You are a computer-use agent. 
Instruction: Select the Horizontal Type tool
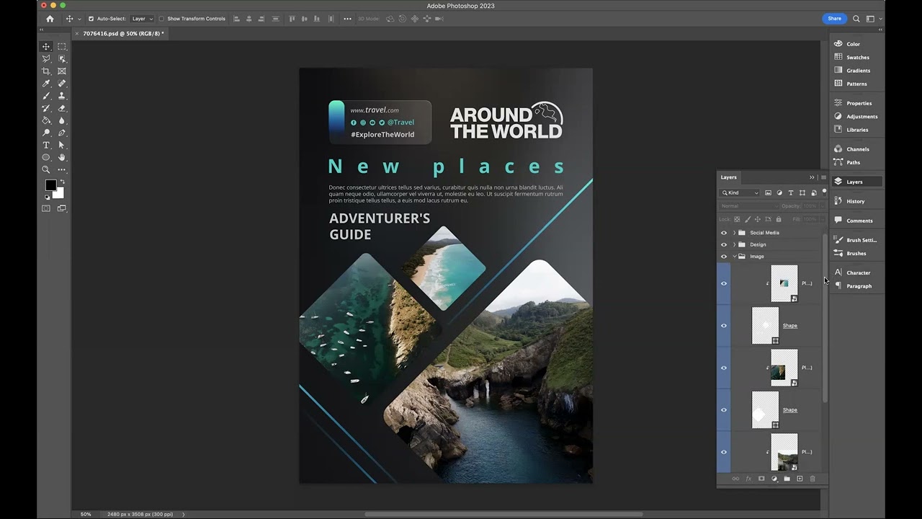tap(46, 145)
